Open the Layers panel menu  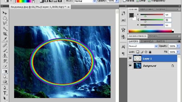point(179,41)
